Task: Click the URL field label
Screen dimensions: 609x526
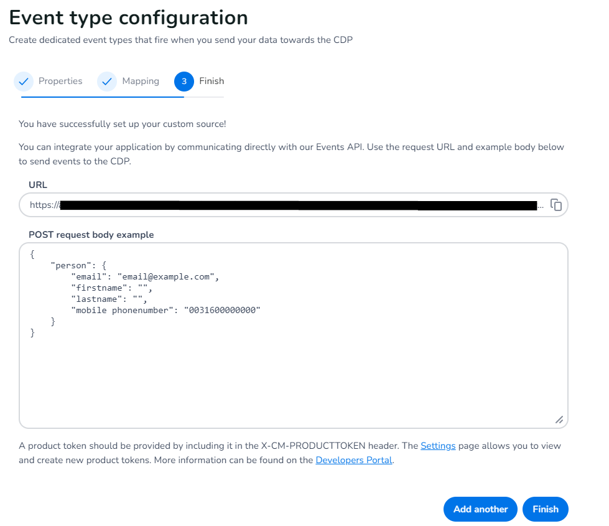Action: pyautogui.click(x=38, y=185)
